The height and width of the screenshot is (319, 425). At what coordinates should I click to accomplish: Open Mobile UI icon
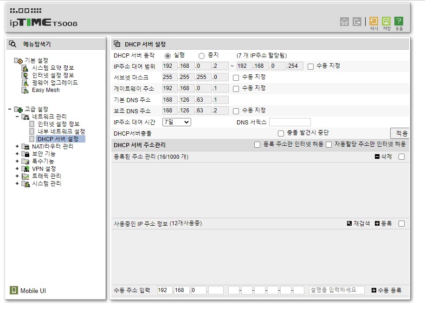click(x=13, y=290)
